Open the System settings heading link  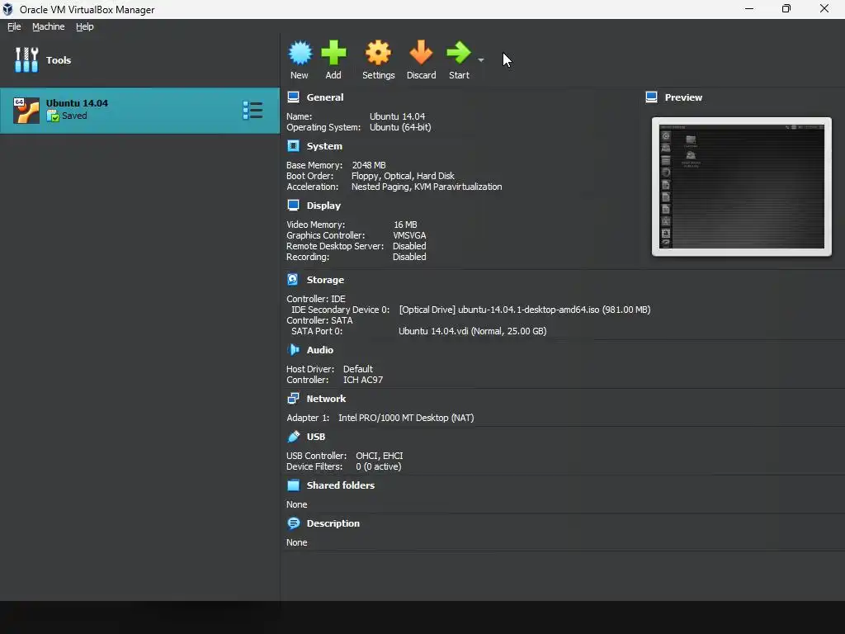click(324, 146)
